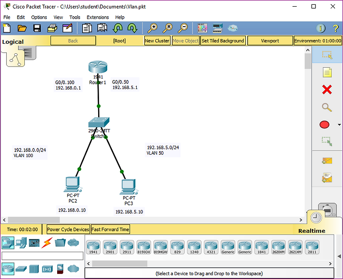This screenshot has height=279, width=343.
Task: Add a simple PDU envelope
Action: 327,161
